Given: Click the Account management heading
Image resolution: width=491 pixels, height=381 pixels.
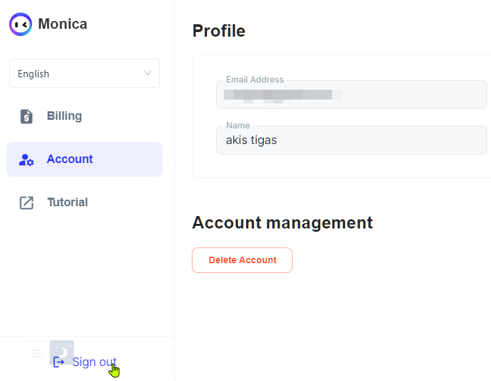Looking at the screenshot, I should (282, 223).
